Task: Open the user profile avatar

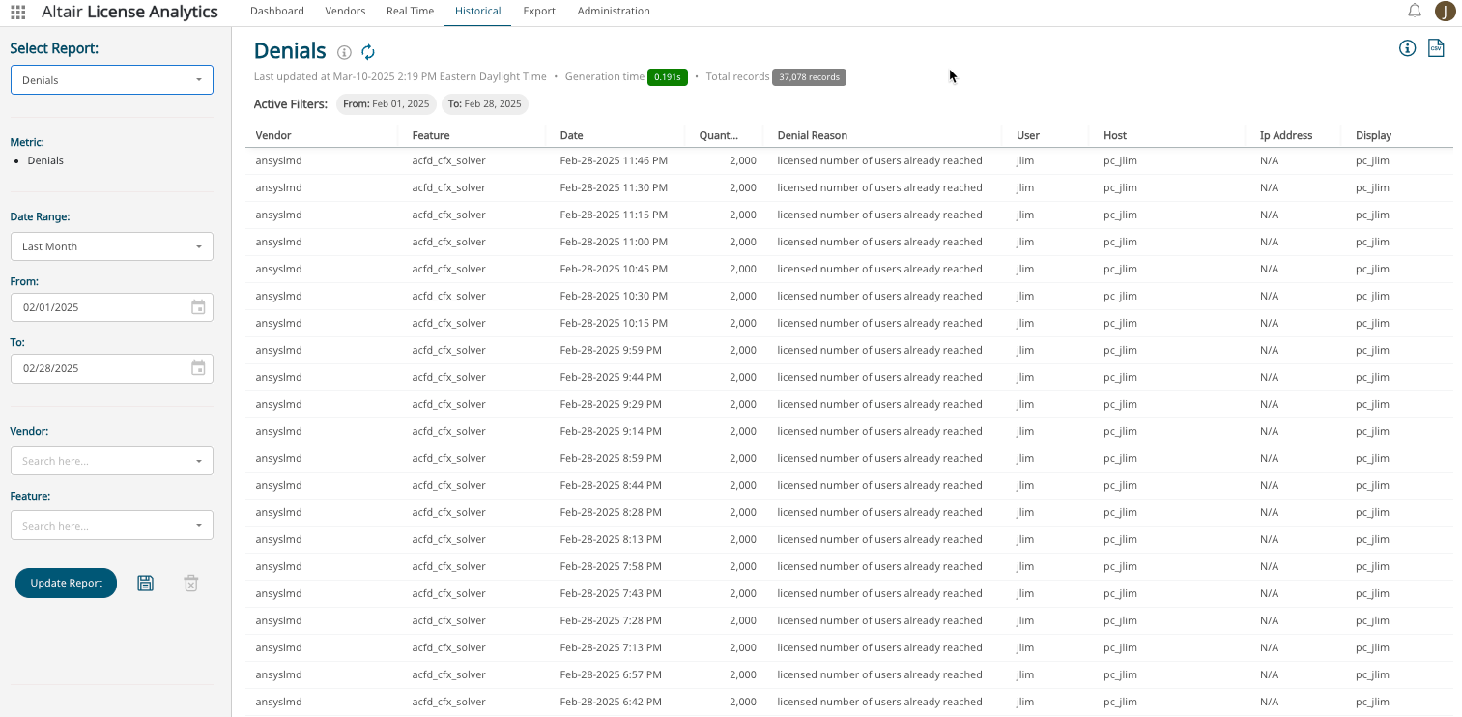Action: (1445, 12)
